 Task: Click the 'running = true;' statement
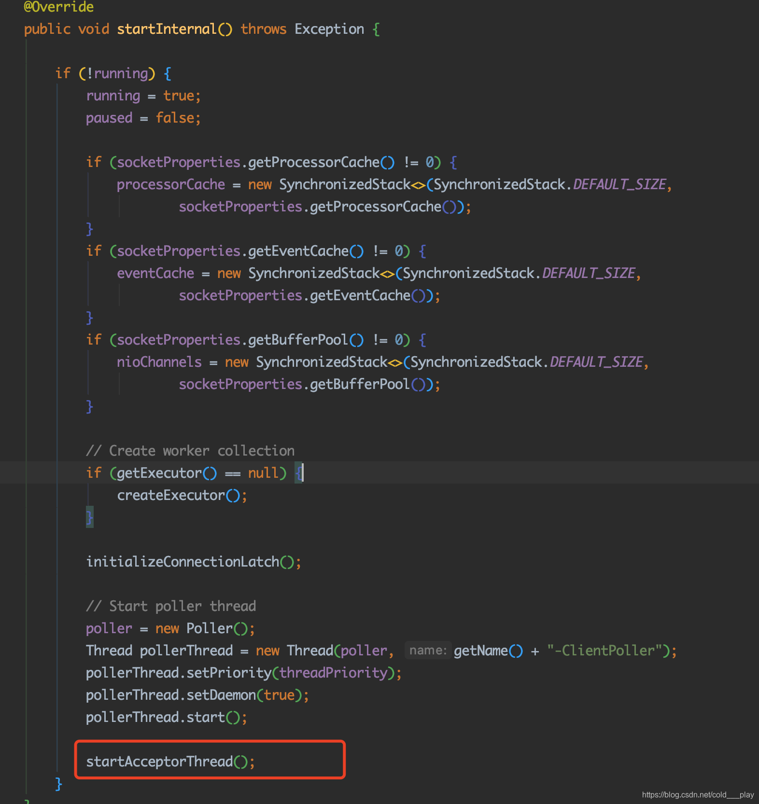pos(143,96)
